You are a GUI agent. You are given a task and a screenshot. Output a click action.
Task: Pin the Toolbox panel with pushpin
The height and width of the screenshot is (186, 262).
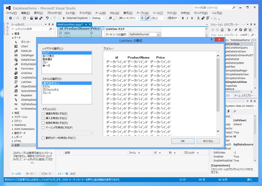[49, 24]
